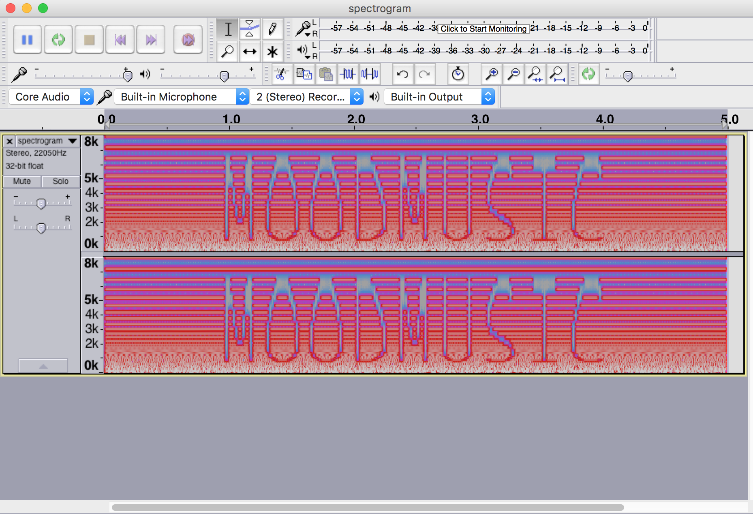Screen dimensions: 753x514
Task: Open the Built-in Microphone device dropdown
Action: 182,97
